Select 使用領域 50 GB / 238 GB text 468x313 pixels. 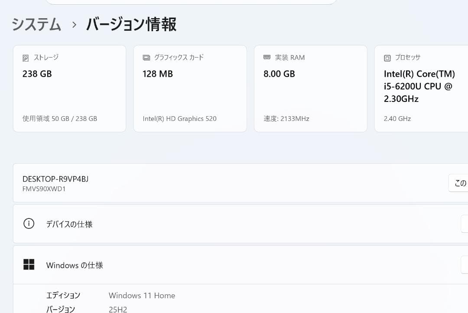[60, 119]
